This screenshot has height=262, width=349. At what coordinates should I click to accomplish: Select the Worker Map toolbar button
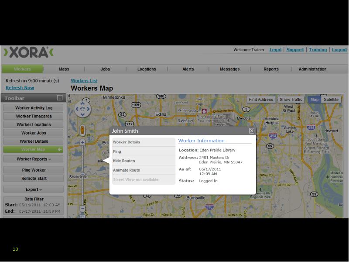[33, 149]
